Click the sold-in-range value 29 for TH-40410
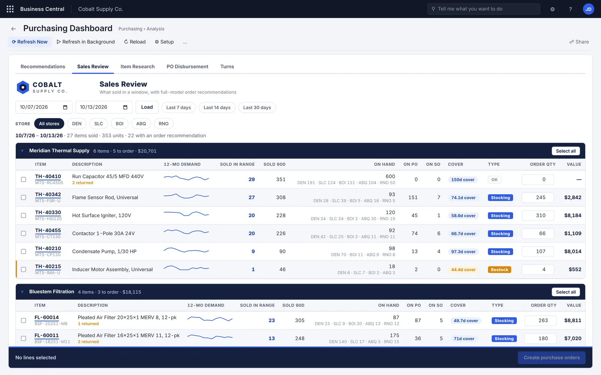This screenshot has height=375, width=601. tap(252, 180)
